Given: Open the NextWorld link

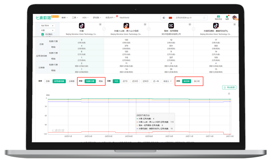Looking at the screenshot, I should tap(124, 18).
